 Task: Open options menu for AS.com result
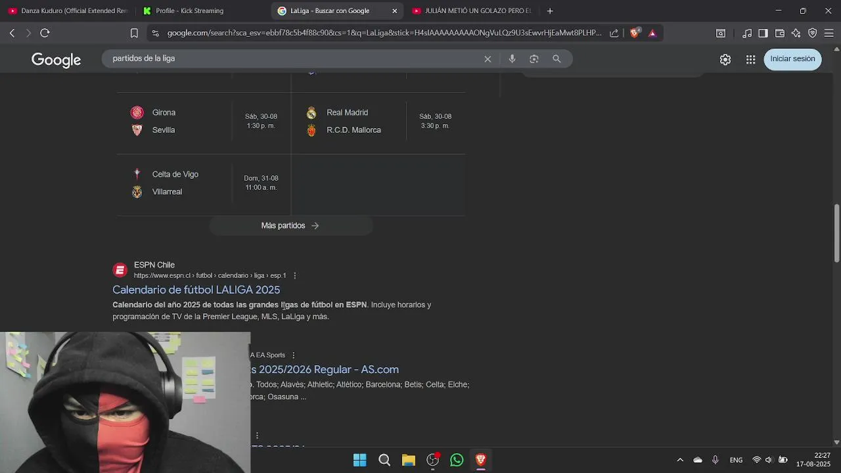294,355
